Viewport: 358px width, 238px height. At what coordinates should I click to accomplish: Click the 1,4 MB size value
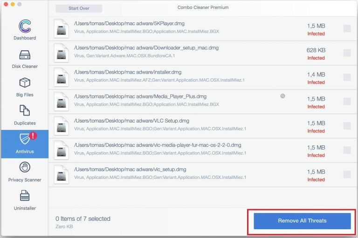[x=316, y=75]
